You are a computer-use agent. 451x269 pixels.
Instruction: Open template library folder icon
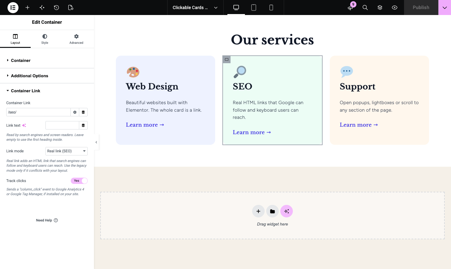(272, 211)
